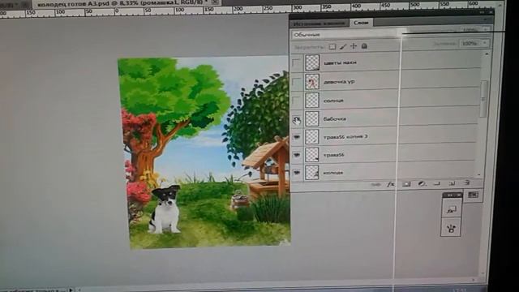Screen dimensions: 519x292
Task: Click the трава56 layer name
Action: coord(333,155)
